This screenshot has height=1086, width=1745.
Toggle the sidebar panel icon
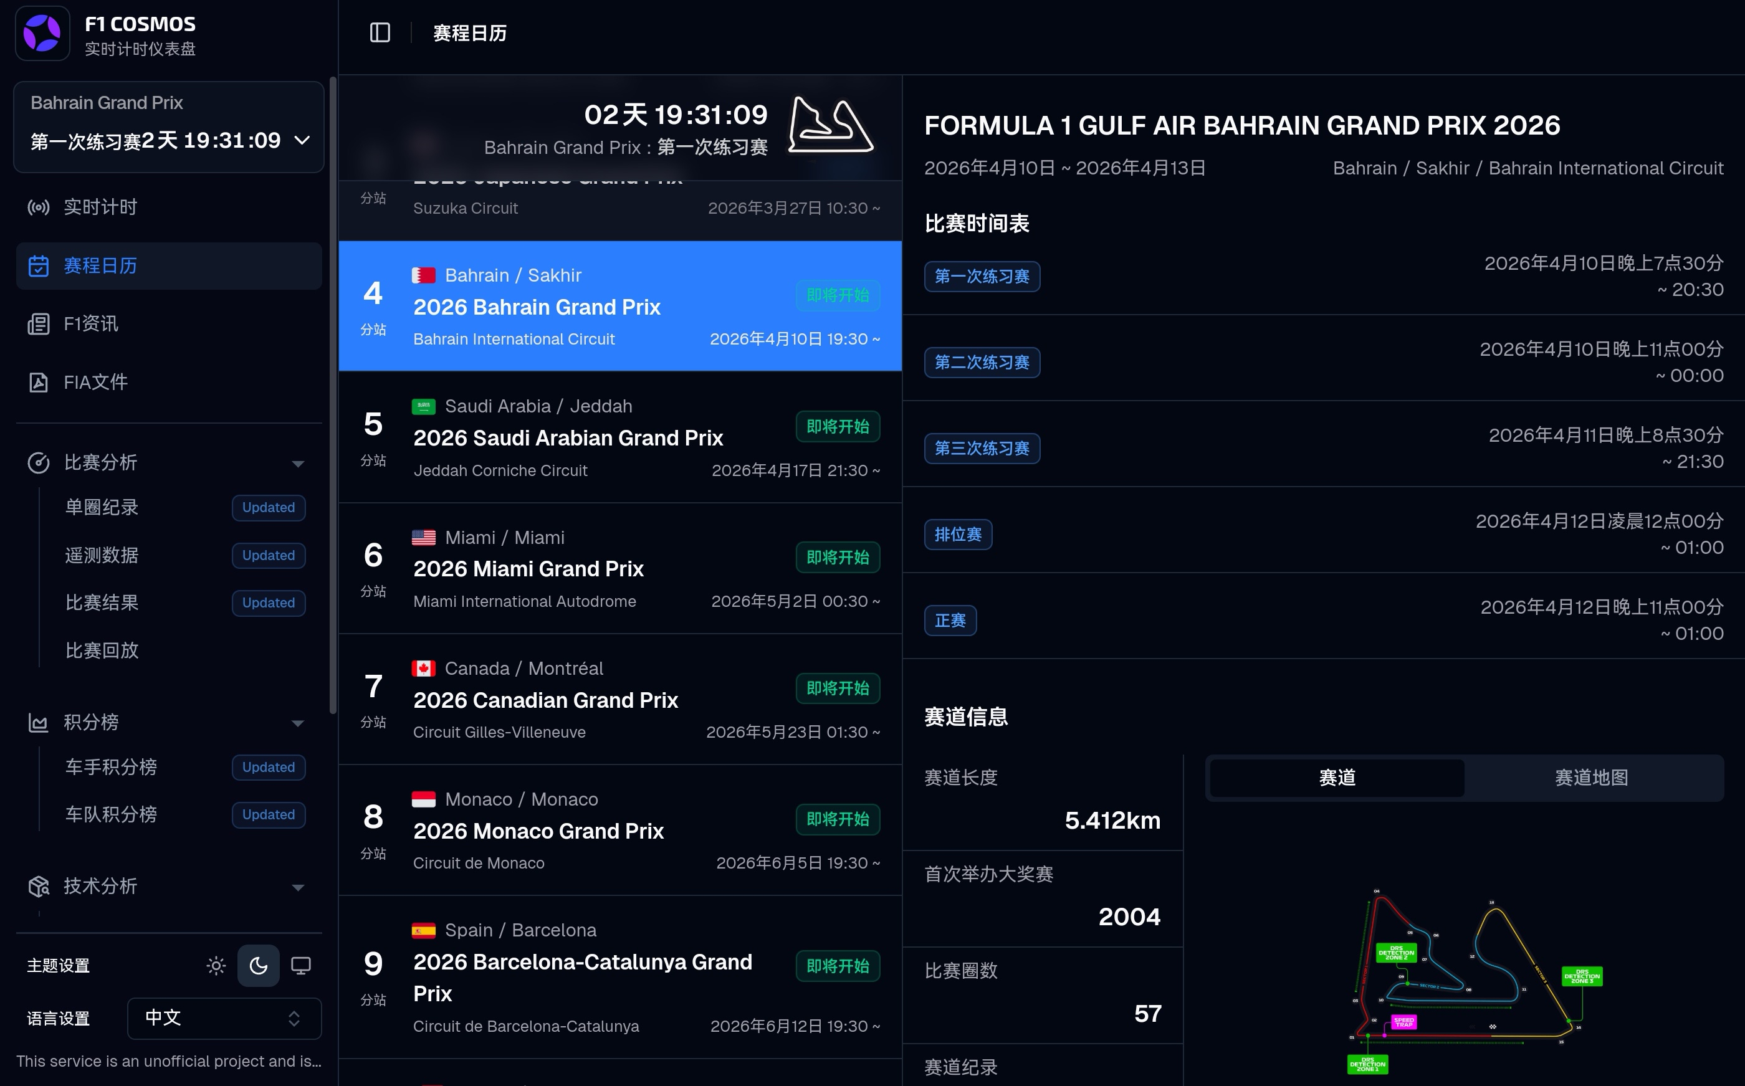pos(380,33)
